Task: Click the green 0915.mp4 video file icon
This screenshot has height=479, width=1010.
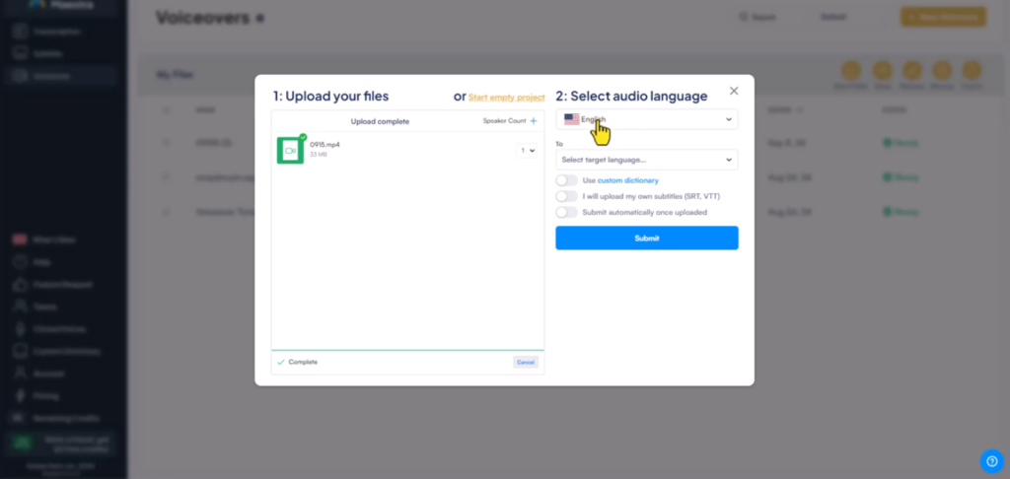Action: pyautogui.click(x=290, y=150)
